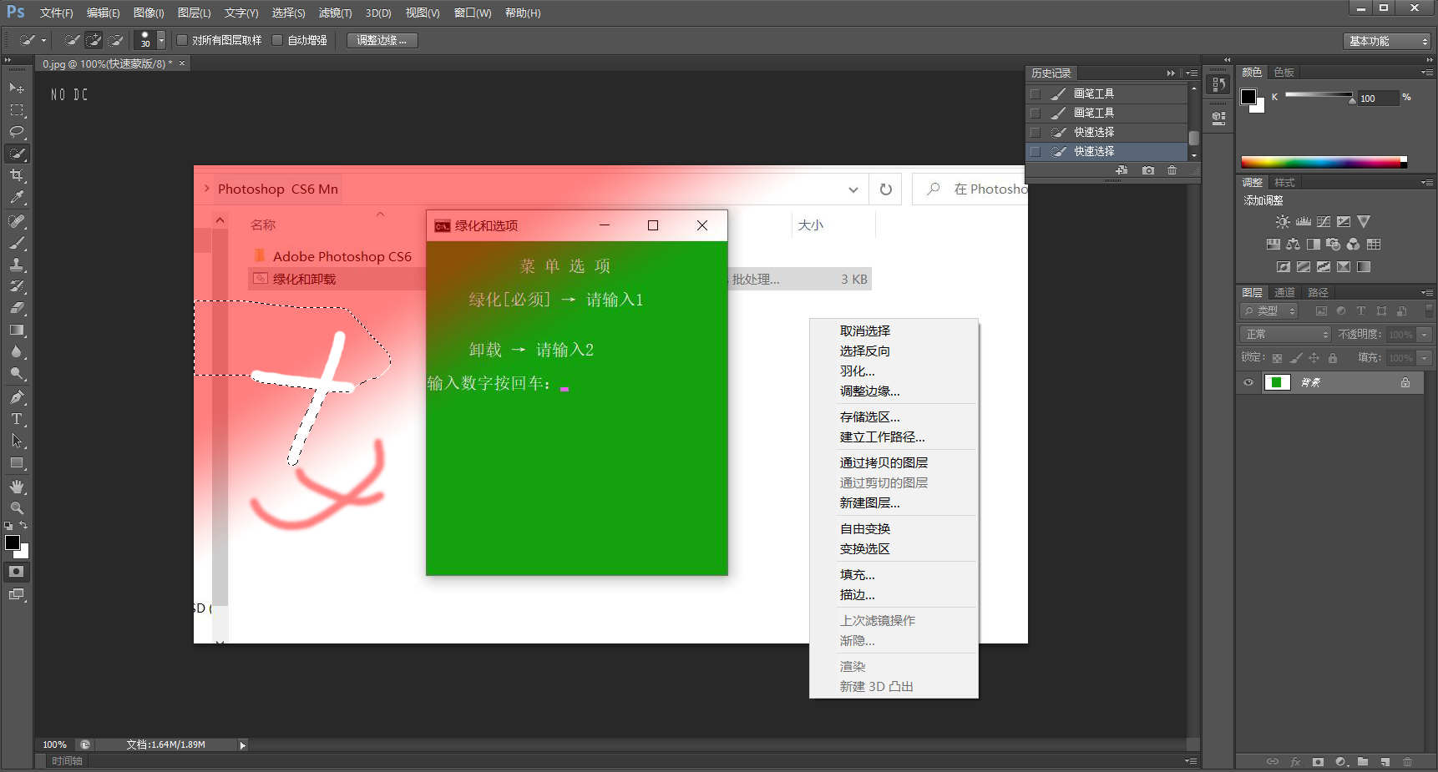Select the Lasso tool
The image size is (1438, 772).
tap(17, 132)
